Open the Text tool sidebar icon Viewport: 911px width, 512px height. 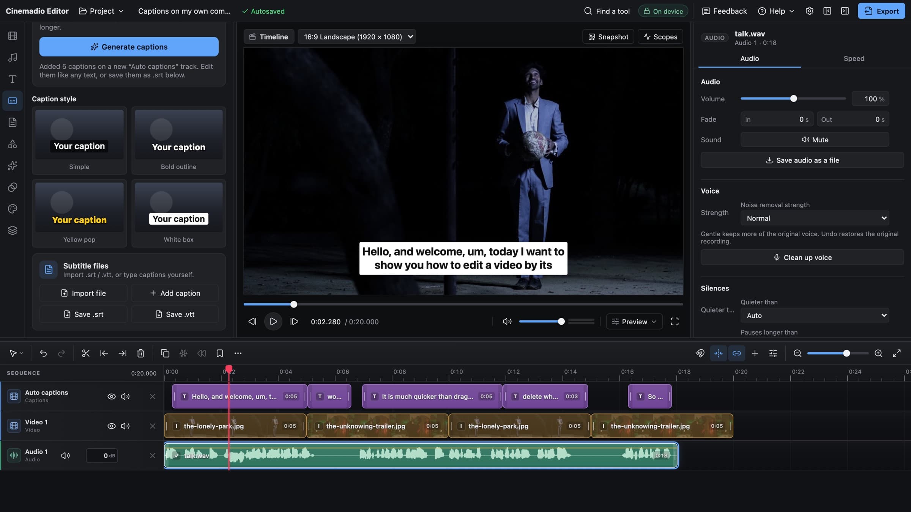(x=13, y=79)
